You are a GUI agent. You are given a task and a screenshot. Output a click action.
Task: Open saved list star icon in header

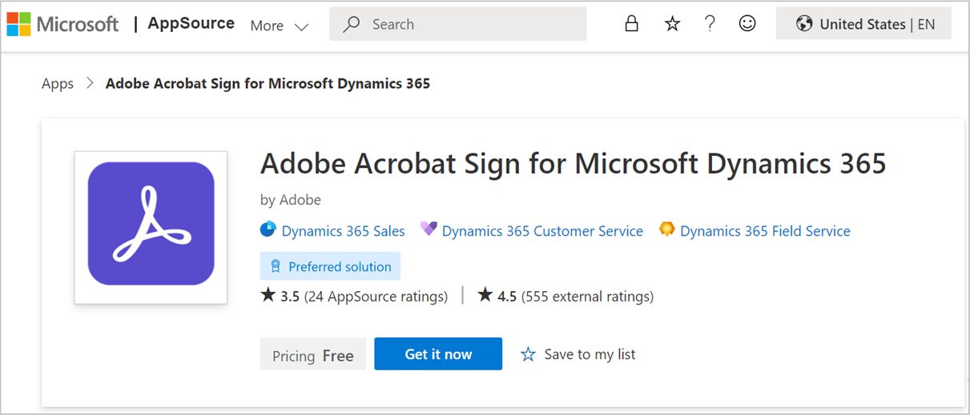click(672, 24)
